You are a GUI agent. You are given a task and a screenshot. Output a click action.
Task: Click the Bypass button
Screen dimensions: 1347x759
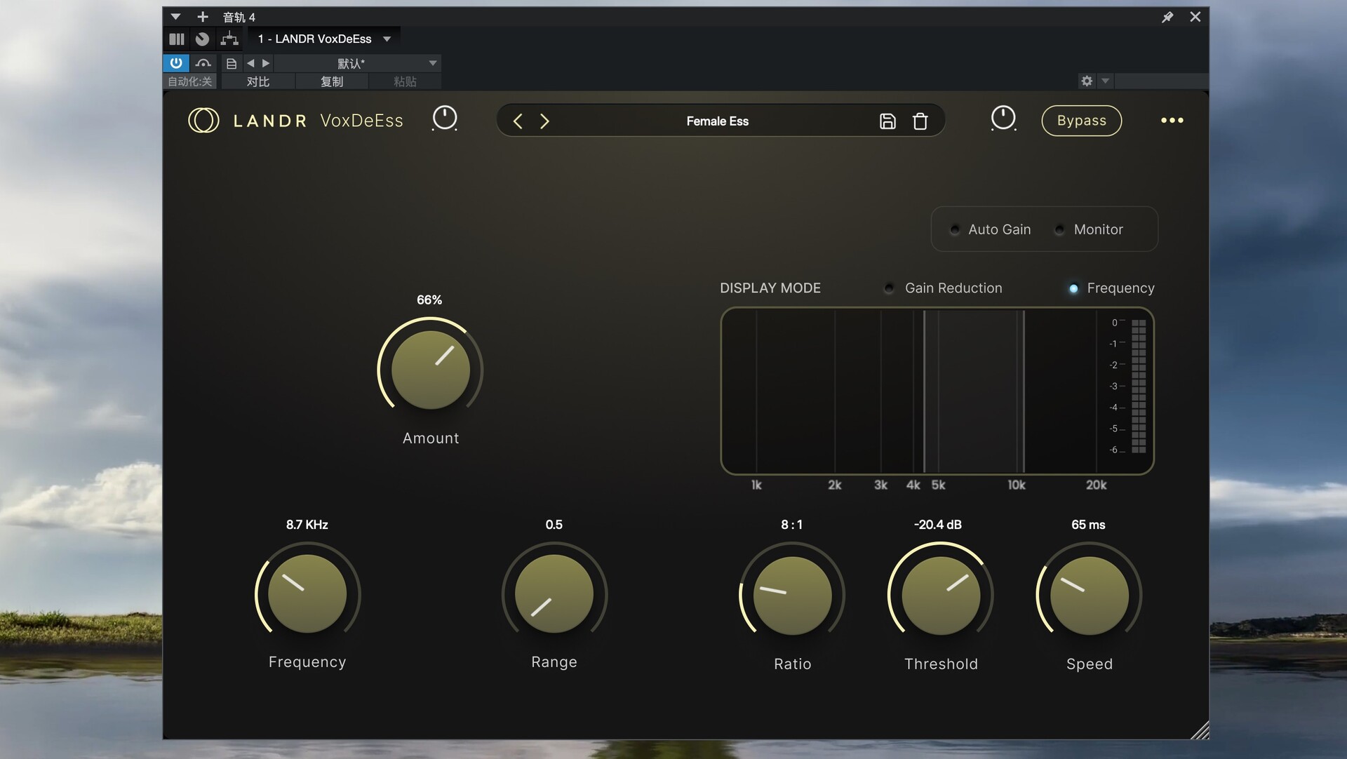[1081, 121]
